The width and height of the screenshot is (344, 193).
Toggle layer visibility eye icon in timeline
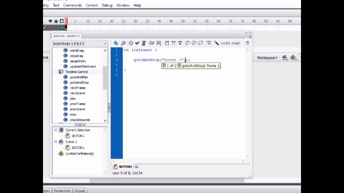(50, 21)
